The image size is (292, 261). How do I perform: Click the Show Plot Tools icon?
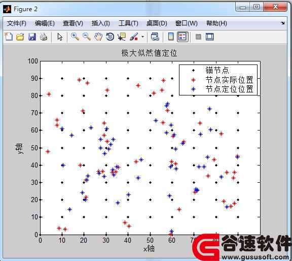210,37
